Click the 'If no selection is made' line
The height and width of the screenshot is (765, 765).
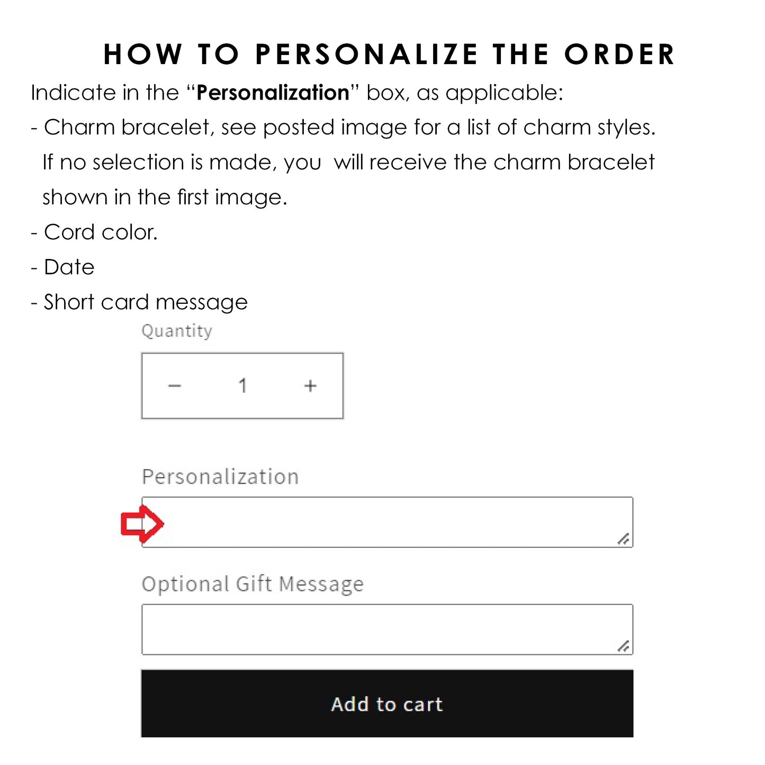point(348,163)
